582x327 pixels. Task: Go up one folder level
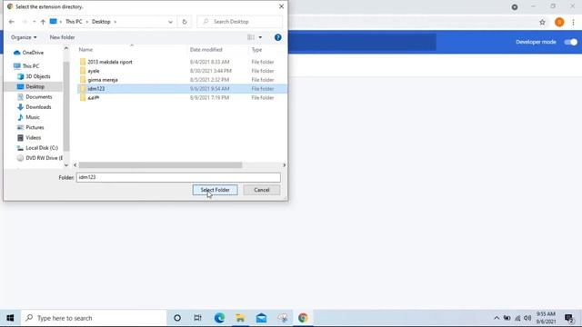pos(43,22)
